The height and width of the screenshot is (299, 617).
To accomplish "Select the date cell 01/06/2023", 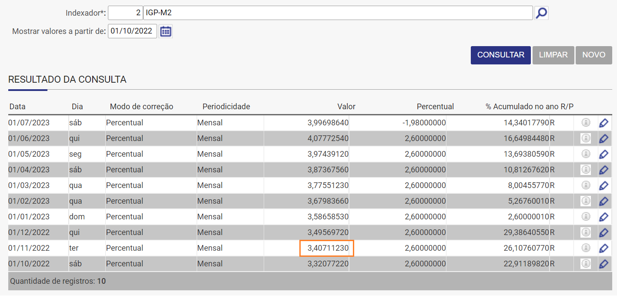I will point(29,138).
